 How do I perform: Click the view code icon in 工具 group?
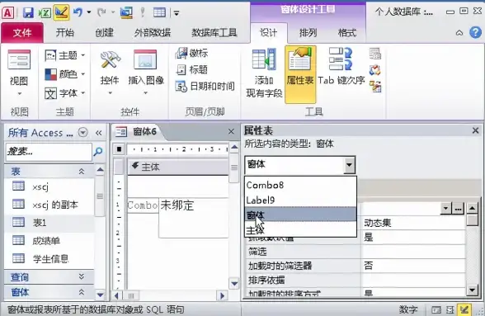click(x=375, y=70)
